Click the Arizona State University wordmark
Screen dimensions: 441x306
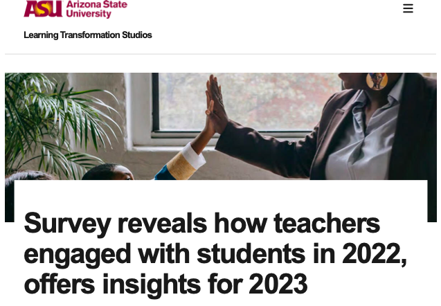[x=96, y=9]
